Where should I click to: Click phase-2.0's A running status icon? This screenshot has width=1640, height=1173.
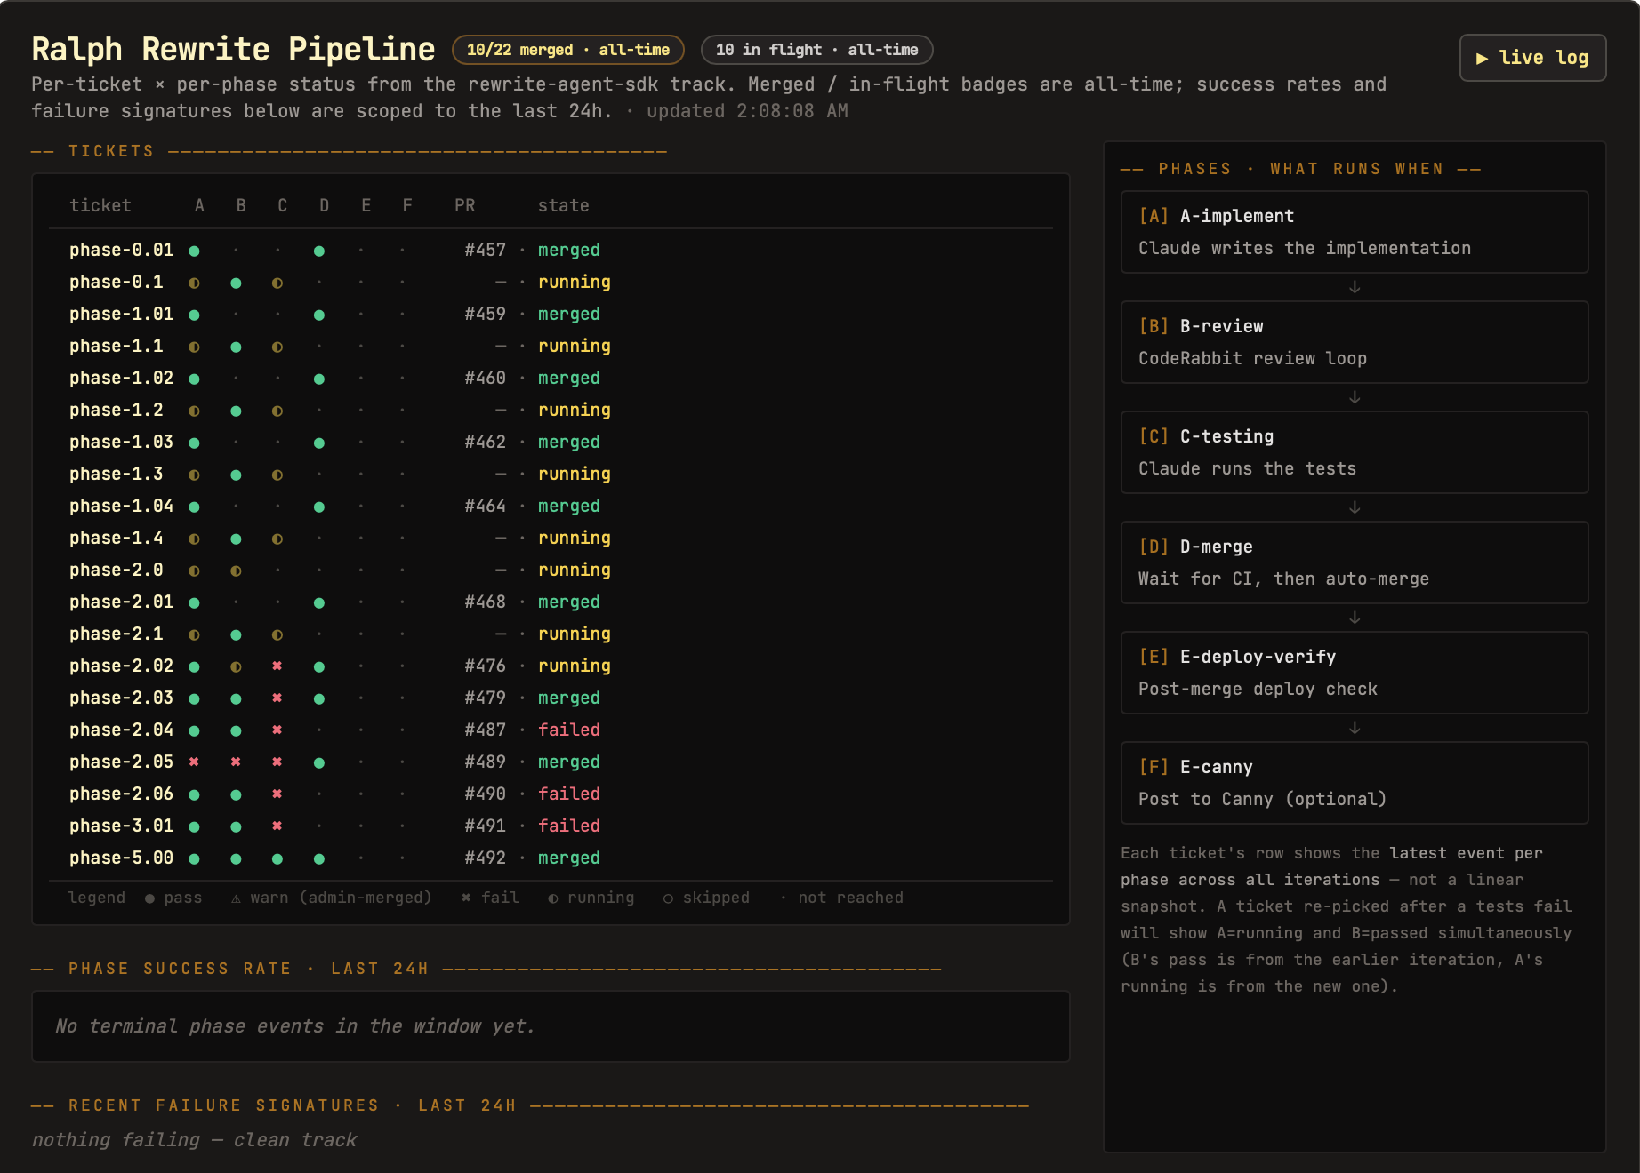click(x=194, y=571)
